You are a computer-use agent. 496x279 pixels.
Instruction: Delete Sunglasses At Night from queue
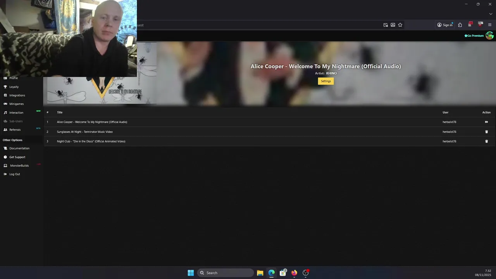487,132
